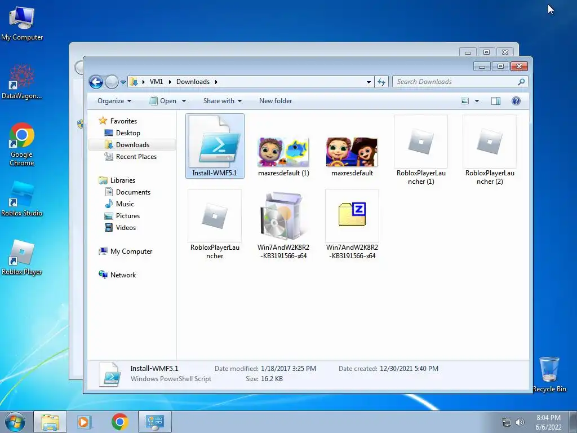Open the Share with menu
Screen dimensions: 577x433
[222, 101]
